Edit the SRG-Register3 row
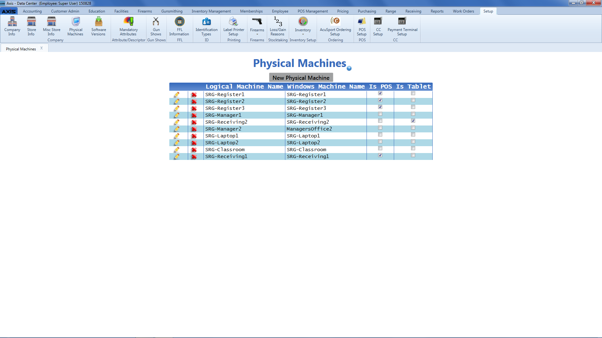 tap(177, 108)
